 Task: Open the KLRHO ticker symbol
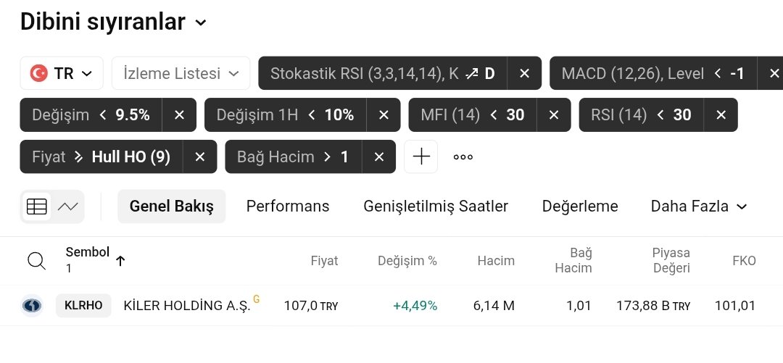[x=83, y=306]
